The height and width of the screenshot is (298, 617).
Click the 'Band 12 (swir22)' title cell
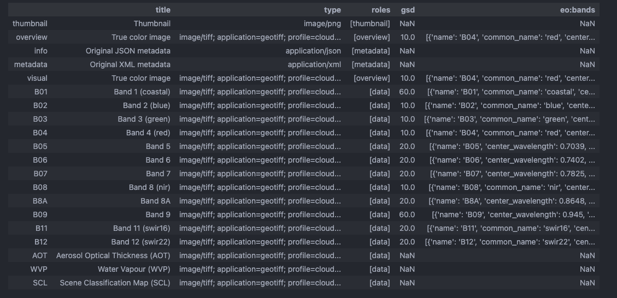(x=140, y=242)
